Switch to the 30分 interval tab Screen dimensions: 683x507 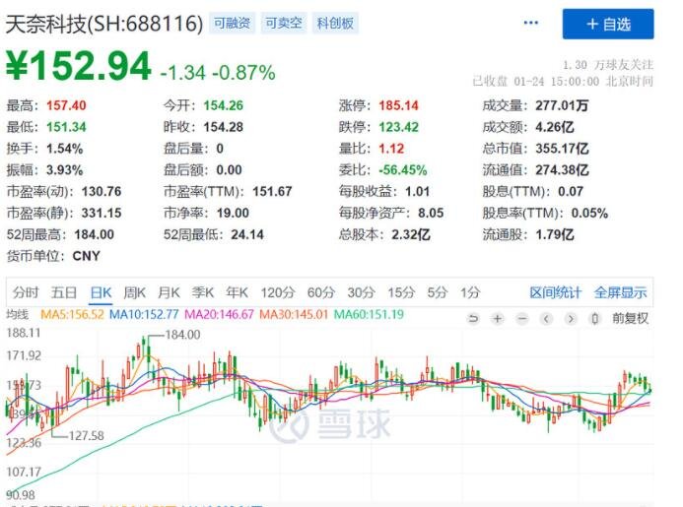coord(361,292)
